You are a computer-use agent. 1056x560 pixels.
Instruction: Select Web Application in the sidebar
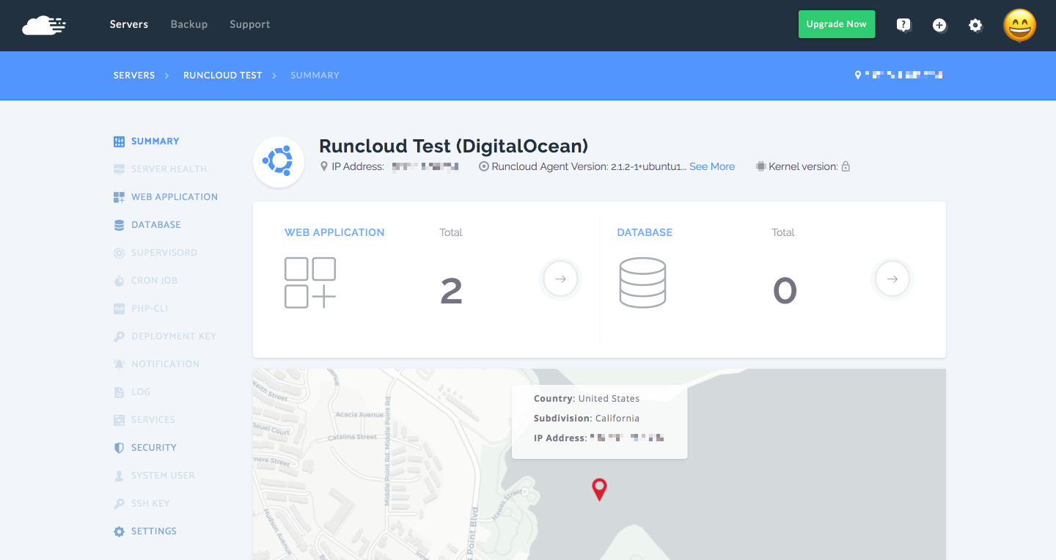tap(175, 197)
